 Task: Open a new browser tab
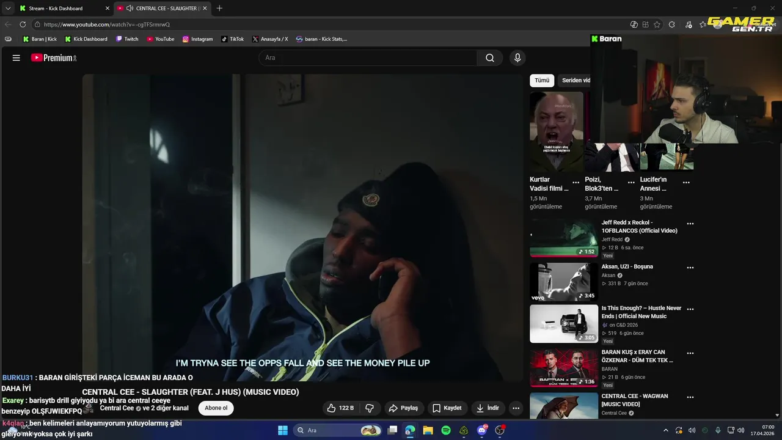[219, 8]
